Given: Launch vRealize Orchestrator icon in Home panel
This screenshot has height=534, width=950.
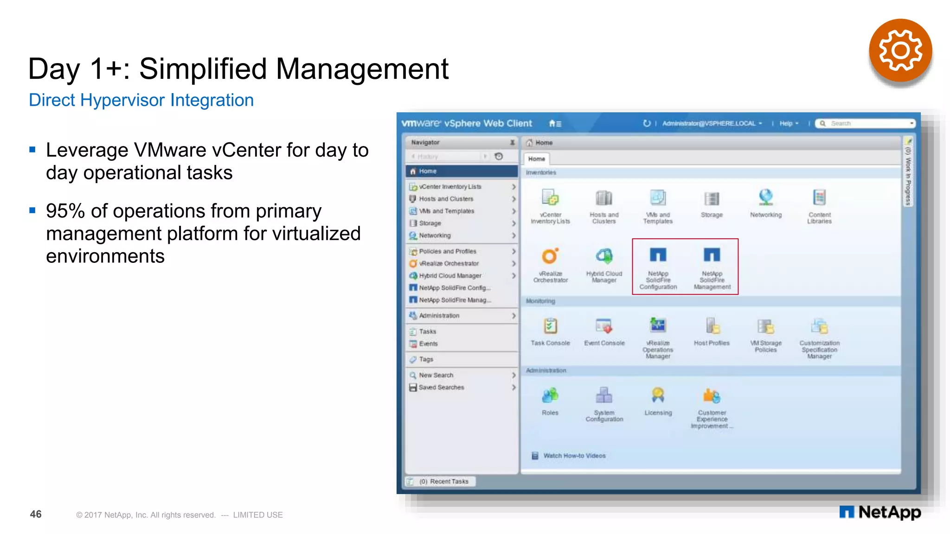Looking at the screenshot, I should pyautogui.click(x=550, y=256).
